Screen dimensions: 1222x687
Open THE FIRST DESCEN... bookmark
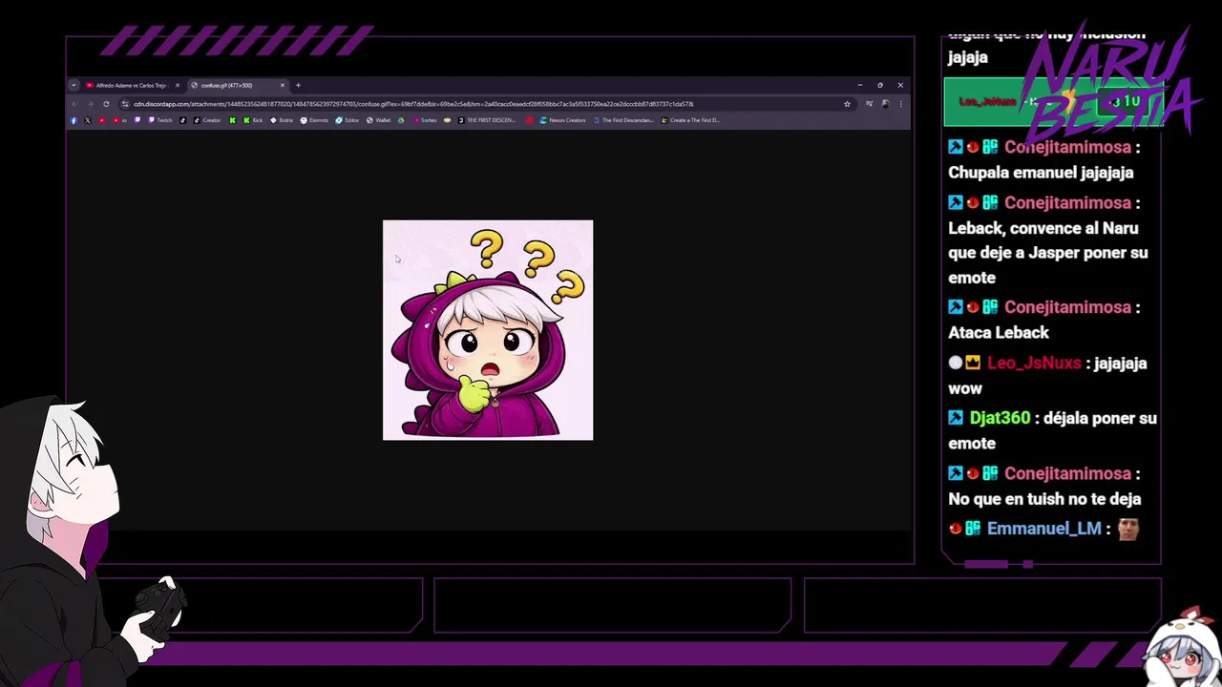pos(487,120)
